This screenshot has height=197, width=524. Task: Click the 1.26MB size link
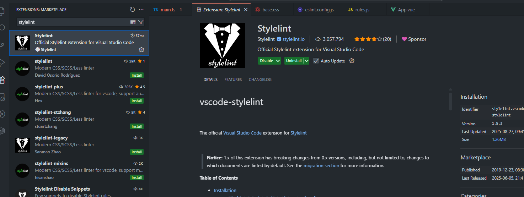click(499, 139)
